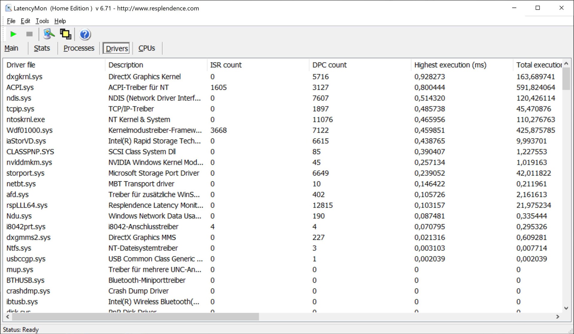Start monitoring with the green play icon

click(x=13, y=34)
